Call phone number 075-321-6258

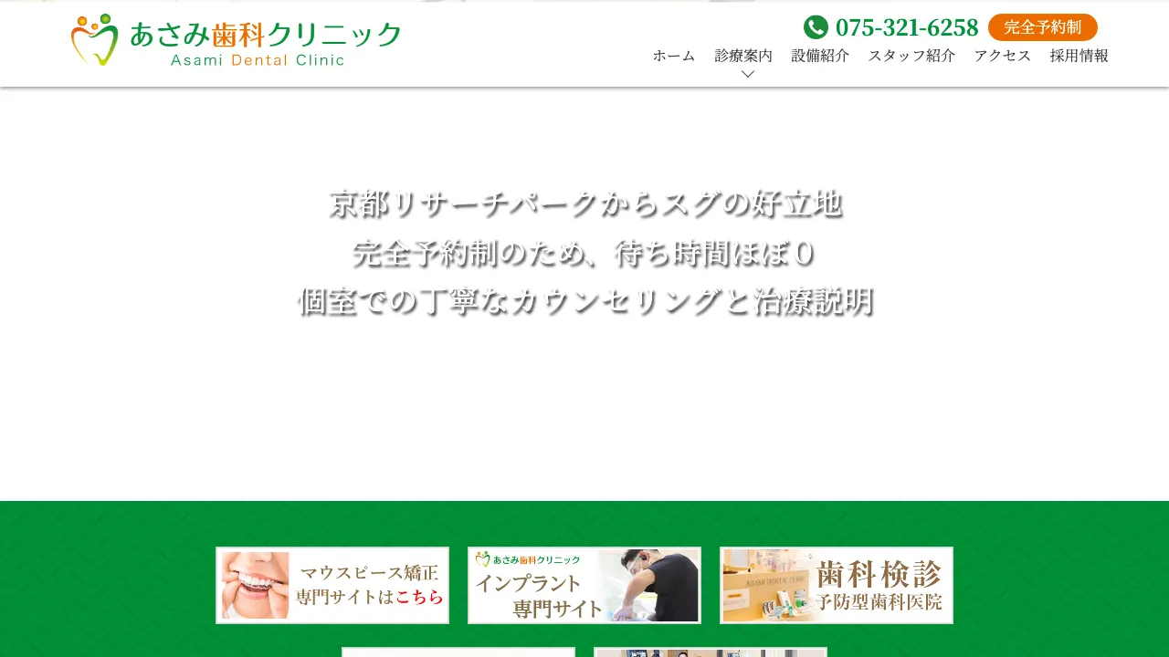906,27
